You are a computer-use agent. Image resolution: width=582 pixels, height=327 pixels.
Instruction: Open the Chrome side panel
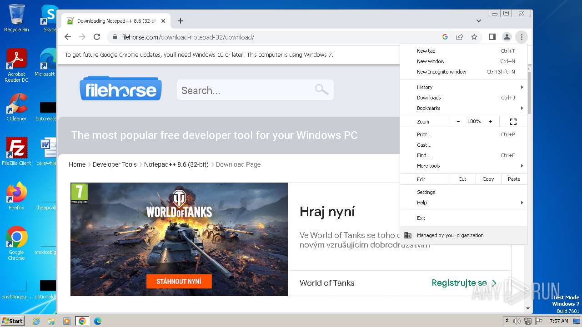point(492,37)
